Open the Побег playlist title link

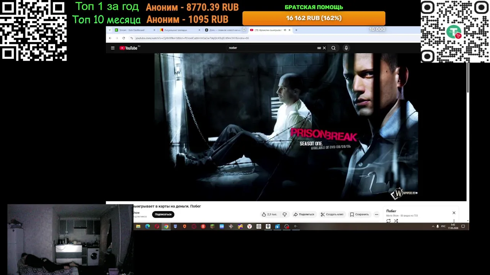click(x=391, y=211)
